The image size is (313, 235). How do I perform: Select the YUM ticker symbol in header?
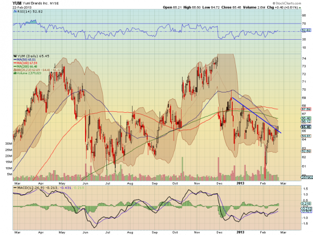pos(17,3)
